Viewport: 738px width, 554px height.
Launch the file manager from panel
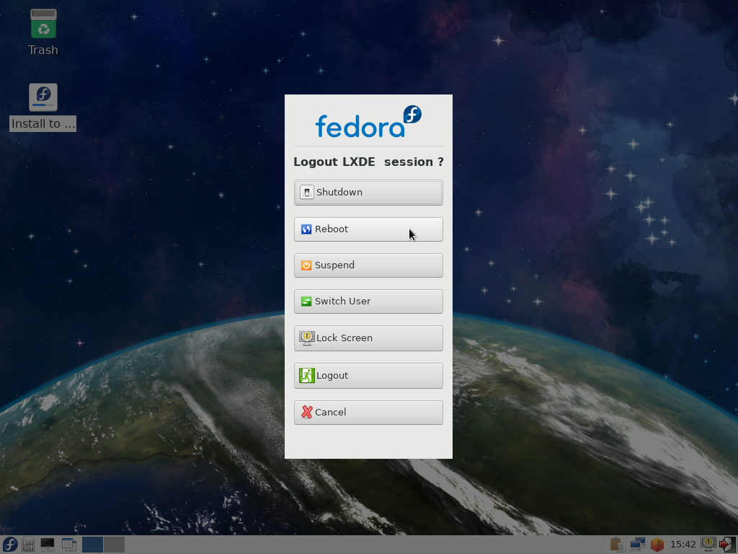pyautogui.click(x=28, y=545)
